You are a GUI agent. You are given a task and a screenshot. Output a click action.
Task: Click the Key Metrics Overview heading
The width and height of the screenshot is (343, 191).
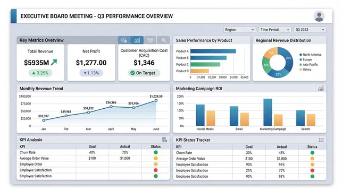41,40
